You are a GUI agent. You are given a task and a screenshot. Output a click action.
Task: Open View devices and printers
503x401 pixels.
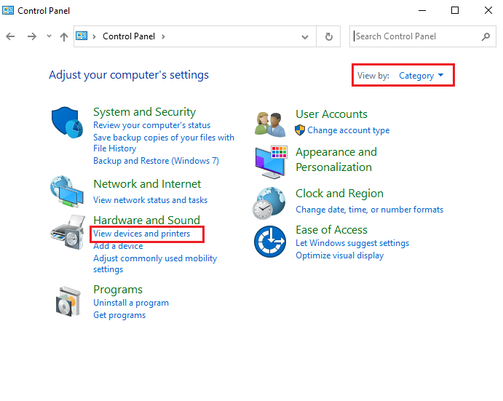(141, 234)
